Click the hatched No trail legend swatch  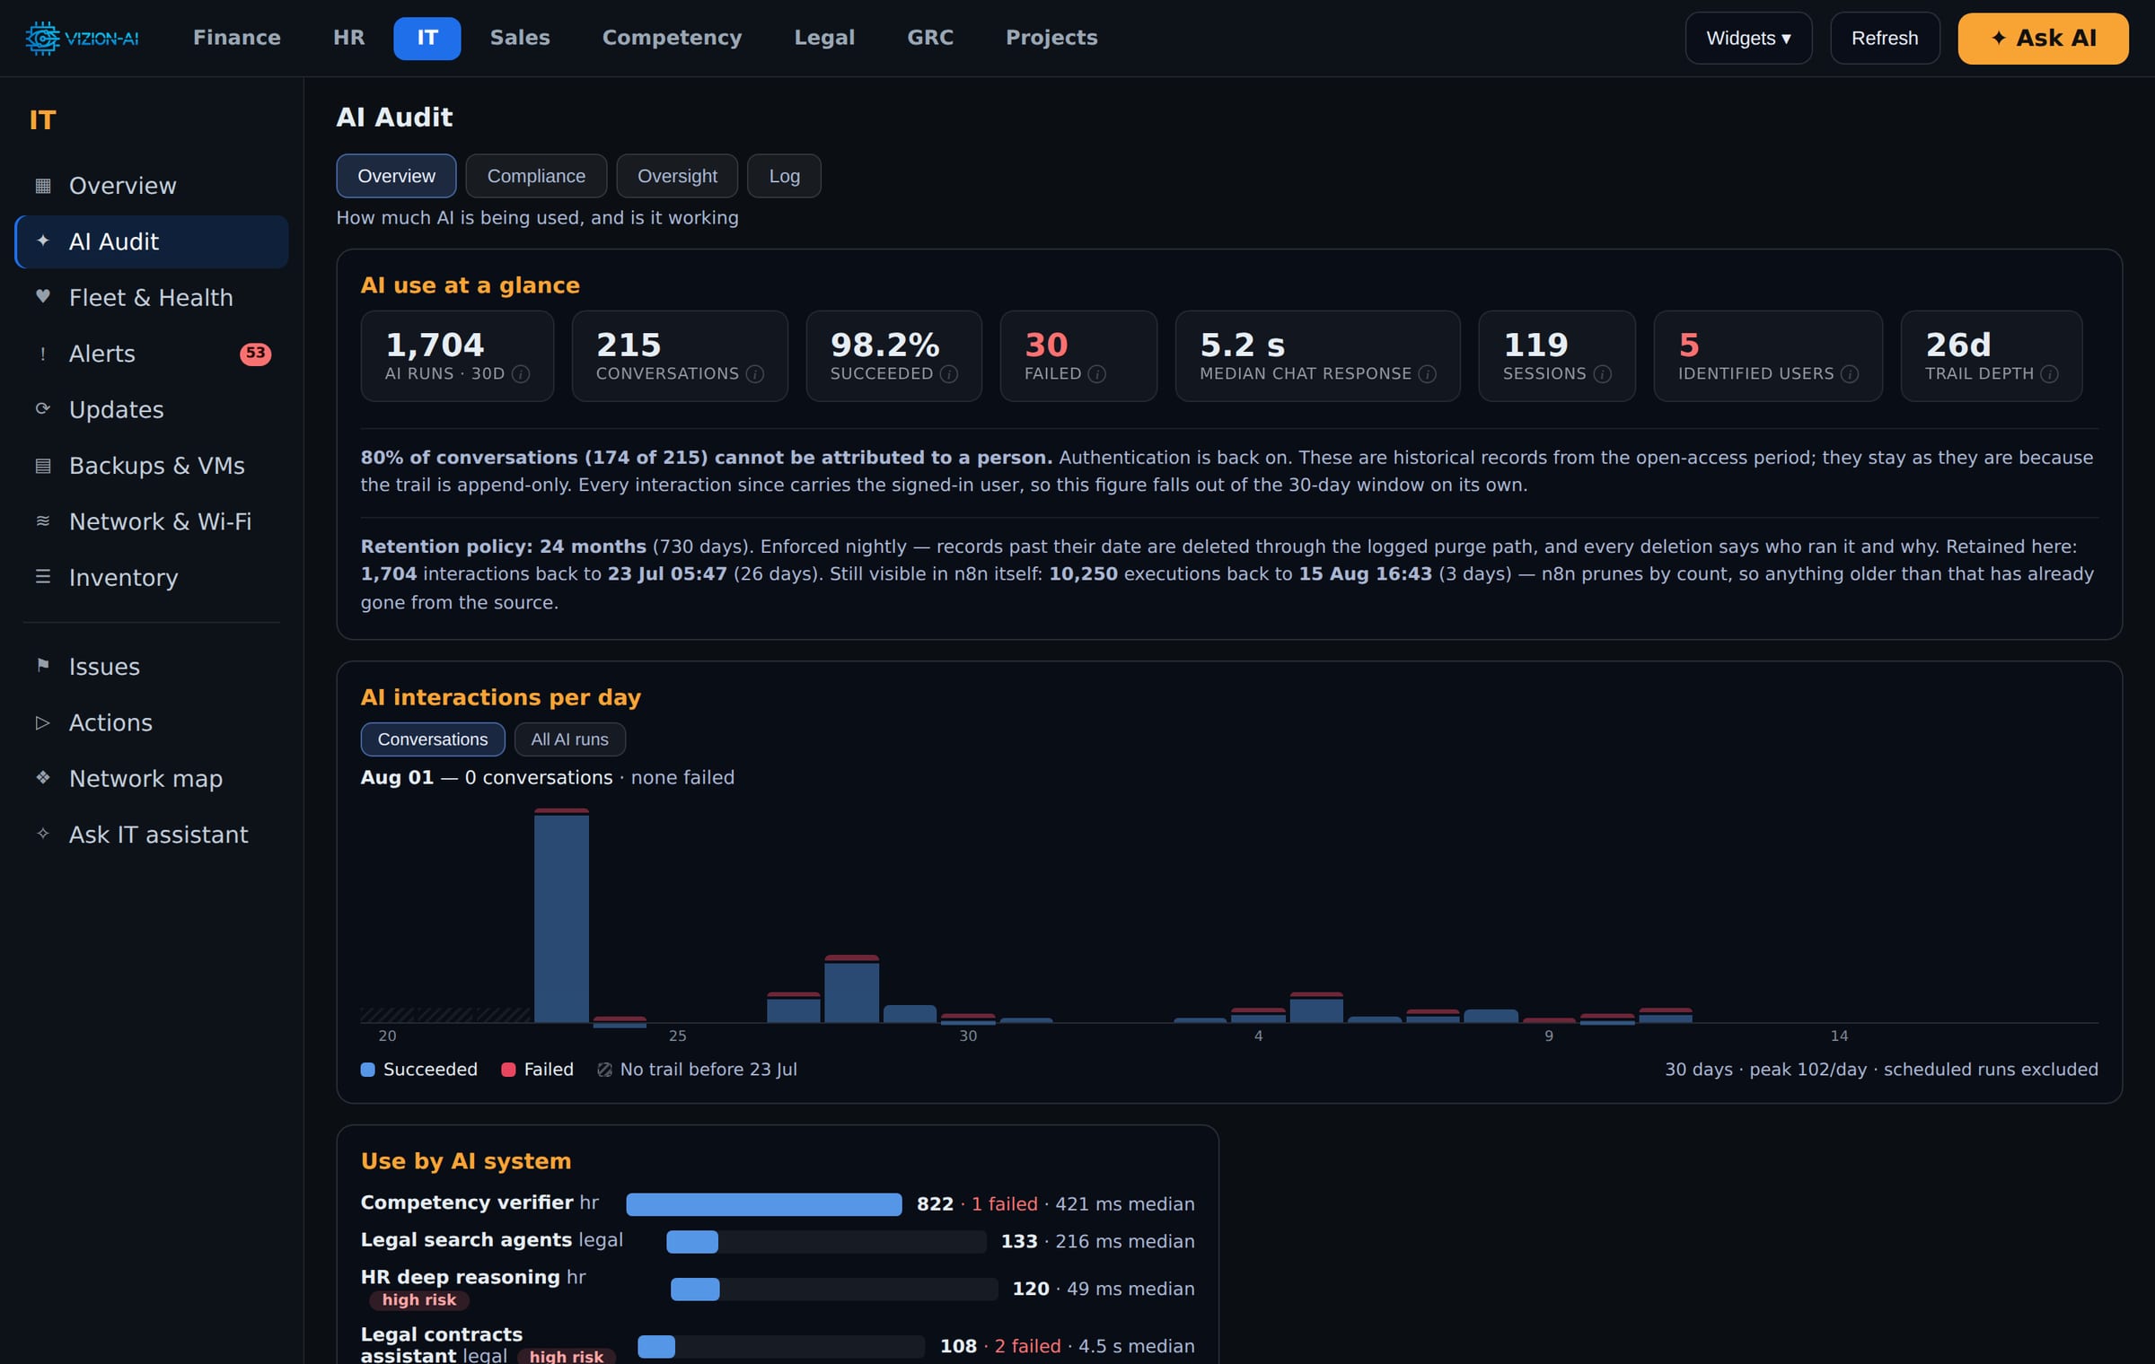click(x=604, y=1070)
